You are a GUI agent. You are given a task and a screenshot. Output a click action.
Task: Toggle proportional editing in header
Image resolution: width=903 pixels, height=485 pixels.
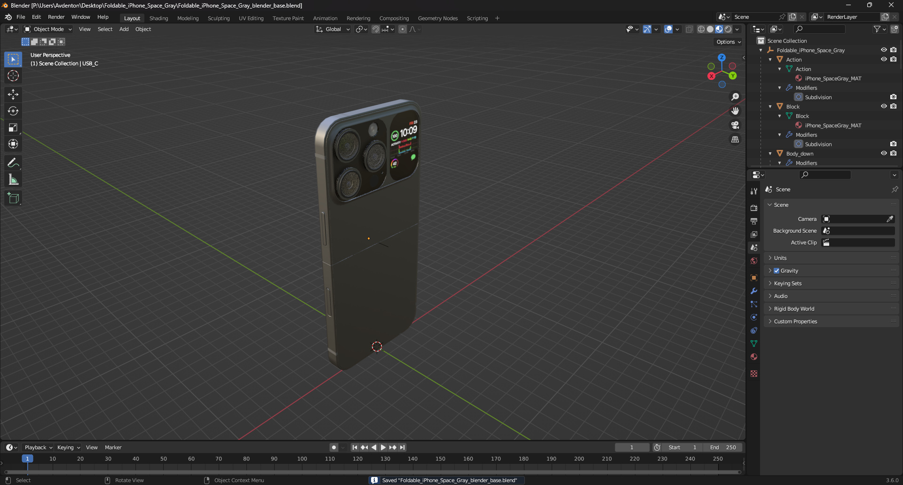403,29
